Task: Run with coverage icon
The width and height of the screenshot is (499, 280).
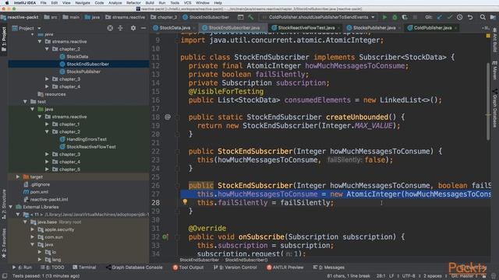Action: [x=405, y=17]
